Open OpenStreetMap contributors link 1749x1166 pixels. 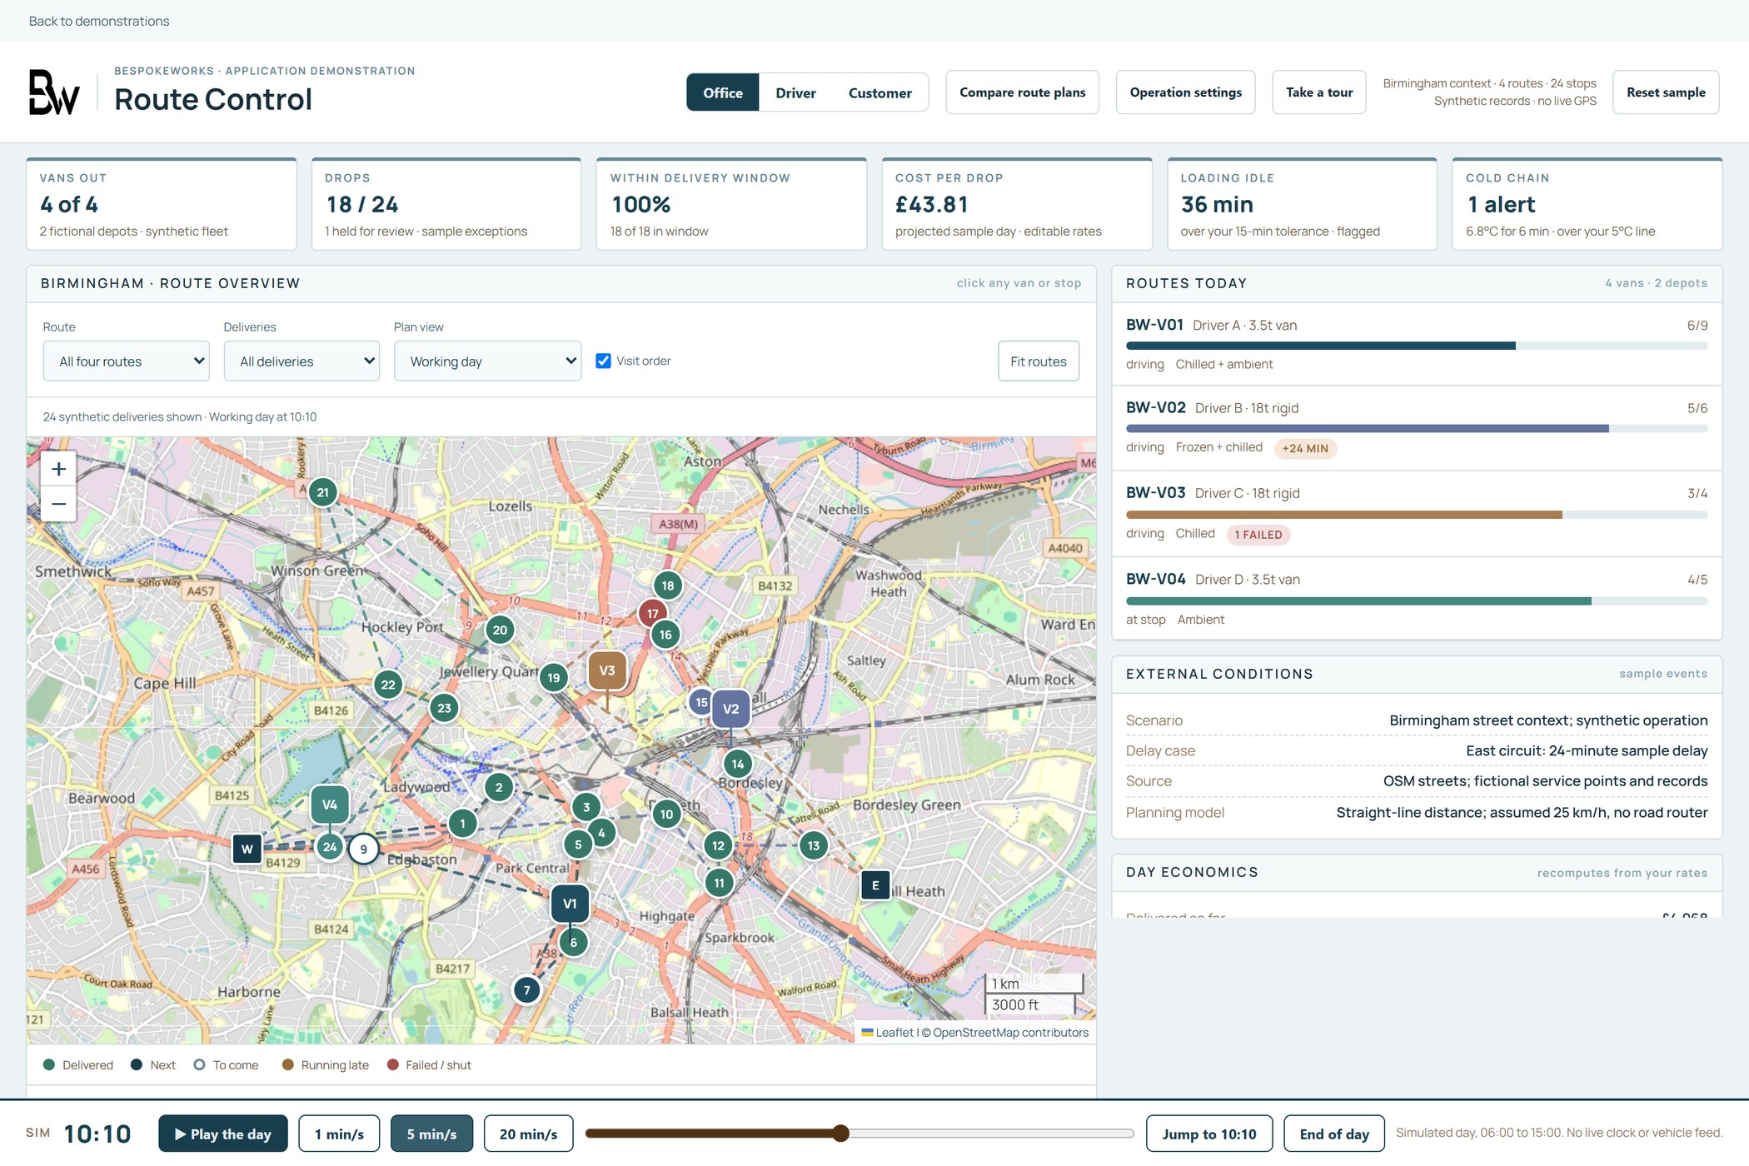point(1010,1033)
